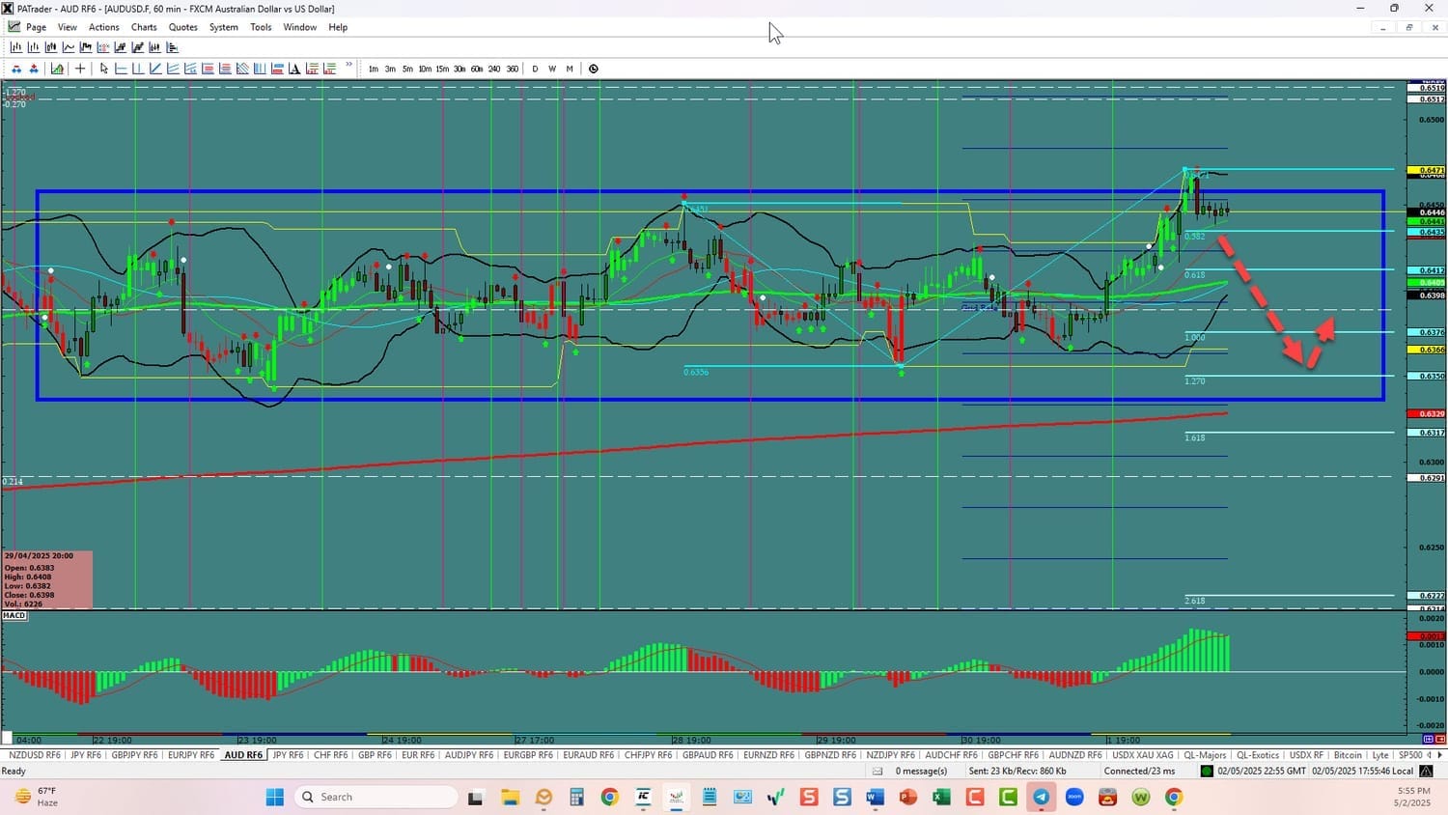Switch chart to 240 minute timeframe
The width and height of the screenshot is (1448, 815).
coord(494,69)
